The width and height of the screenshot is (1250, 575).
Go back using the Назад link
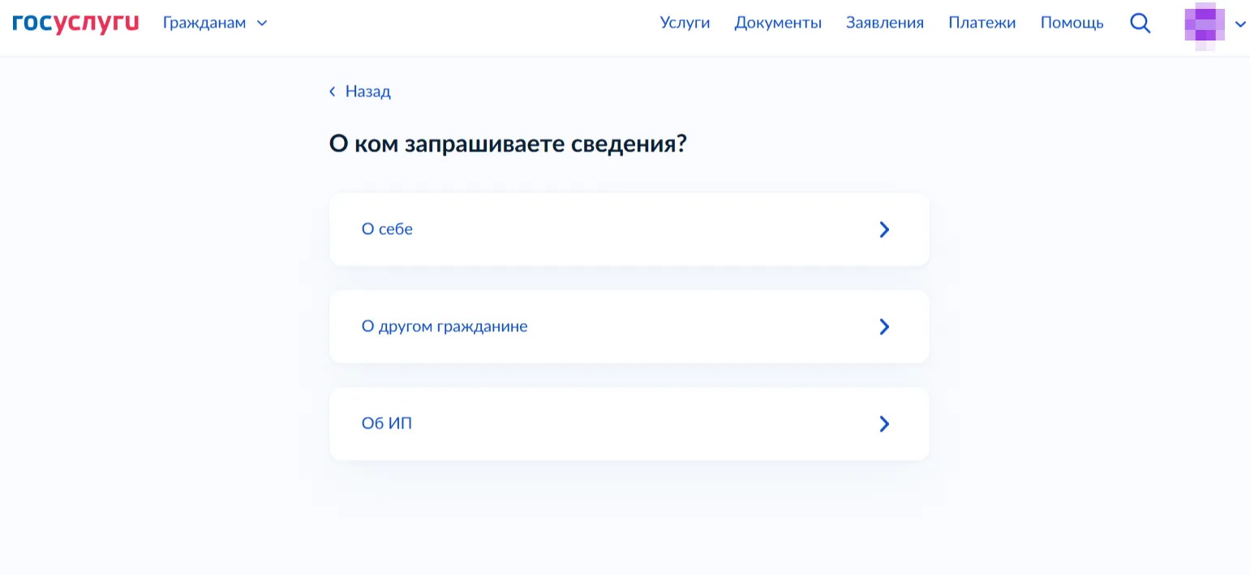pyautogui.click(x=367, y=92)
